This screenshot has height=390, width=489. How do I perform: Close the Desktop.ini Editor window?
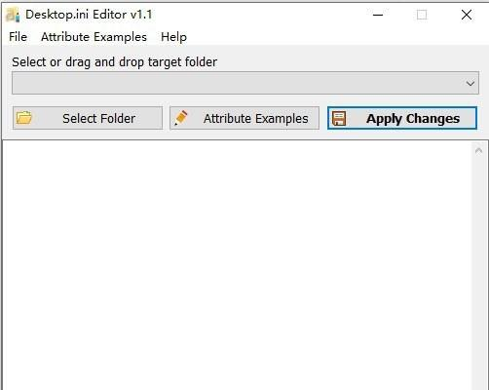467,15
